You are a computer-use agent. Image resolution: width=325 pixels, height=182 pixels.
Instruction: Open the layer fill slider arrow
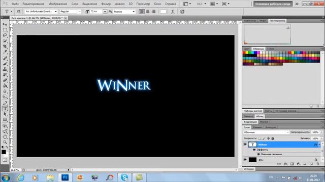coord(321,138)
